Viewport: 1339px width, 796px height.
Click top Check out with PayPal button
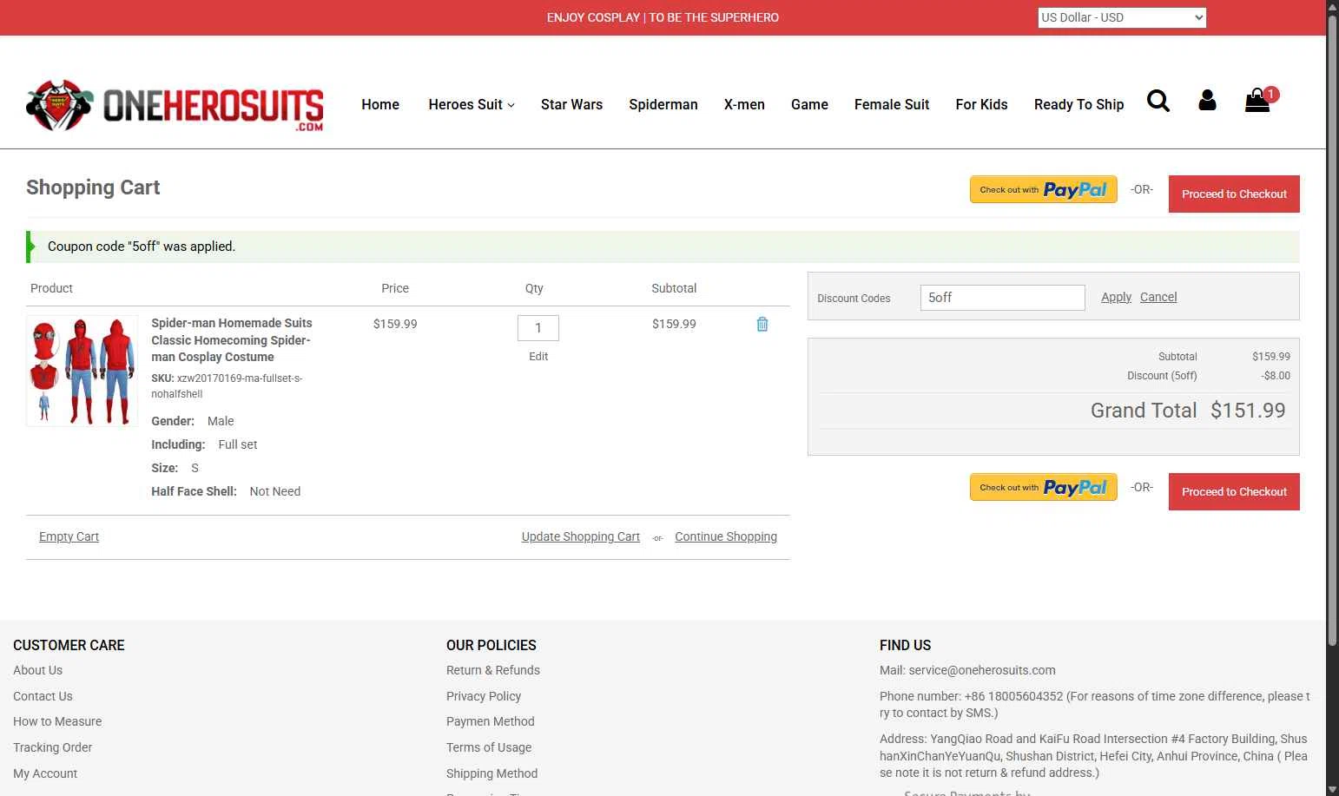1043,190
